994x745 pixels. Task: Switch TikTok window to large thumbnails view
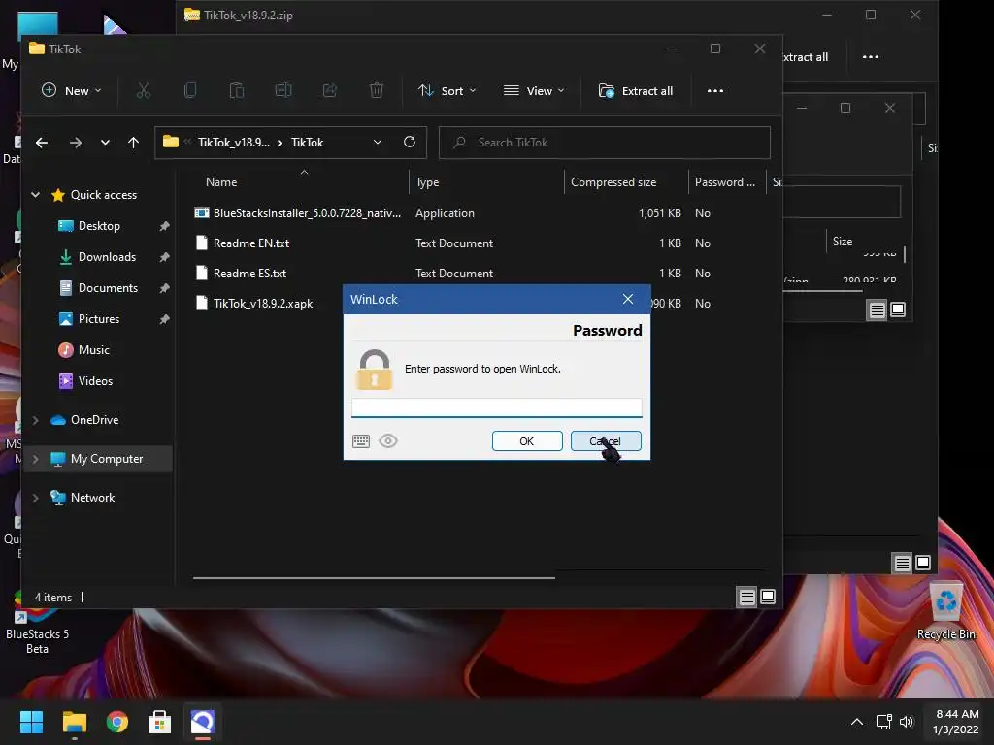click(x=768, y=597)
